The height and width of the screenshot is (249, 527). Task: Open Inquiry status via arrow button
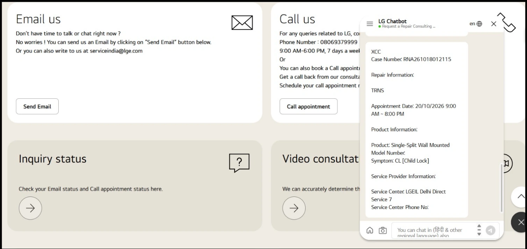(x=30, y=208)
